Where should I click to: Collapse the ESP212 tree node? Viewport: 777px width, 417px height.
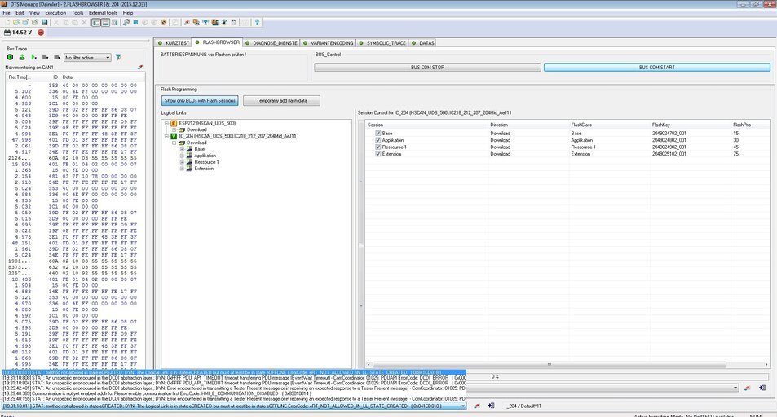click(x=166, y=123)
